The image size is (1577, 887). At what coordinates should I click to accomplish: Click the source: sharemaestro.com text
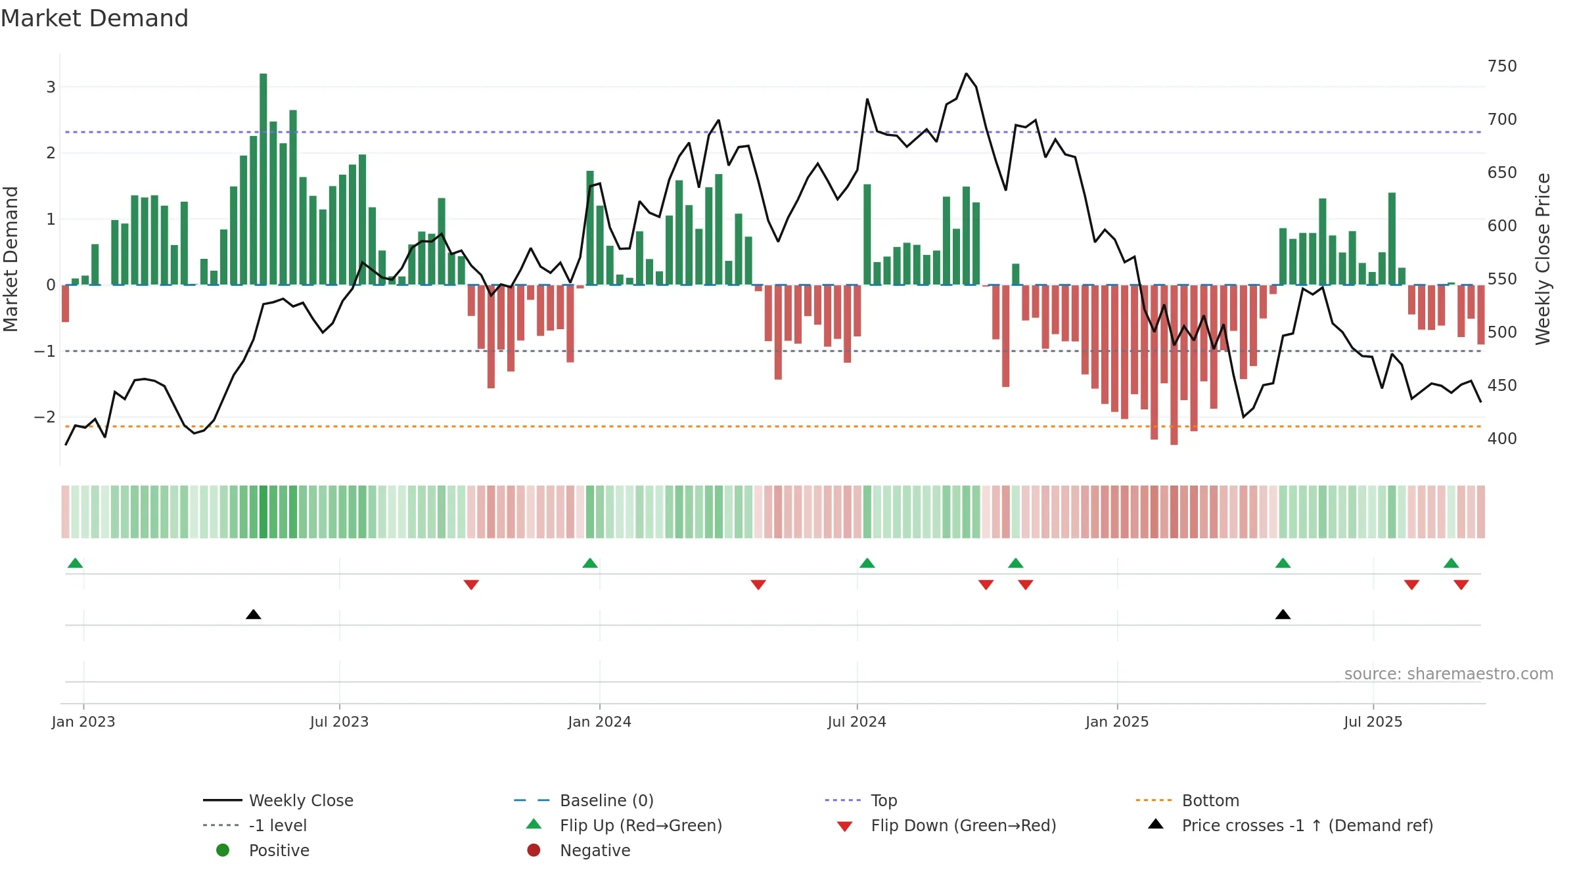[x=1449, y=674]
